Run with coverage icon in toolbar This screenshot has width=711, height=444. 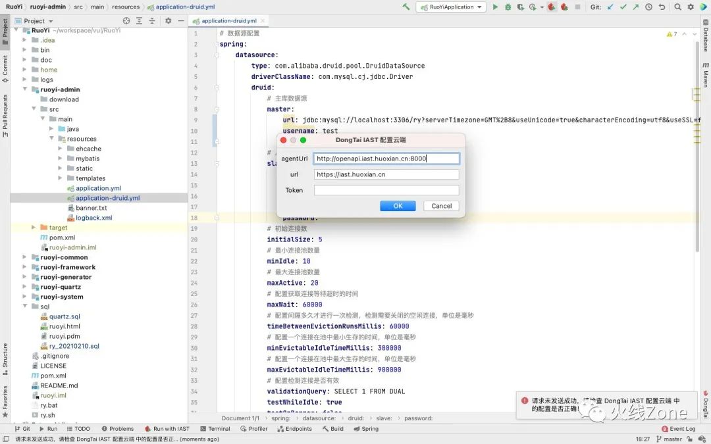pos(521,7)
